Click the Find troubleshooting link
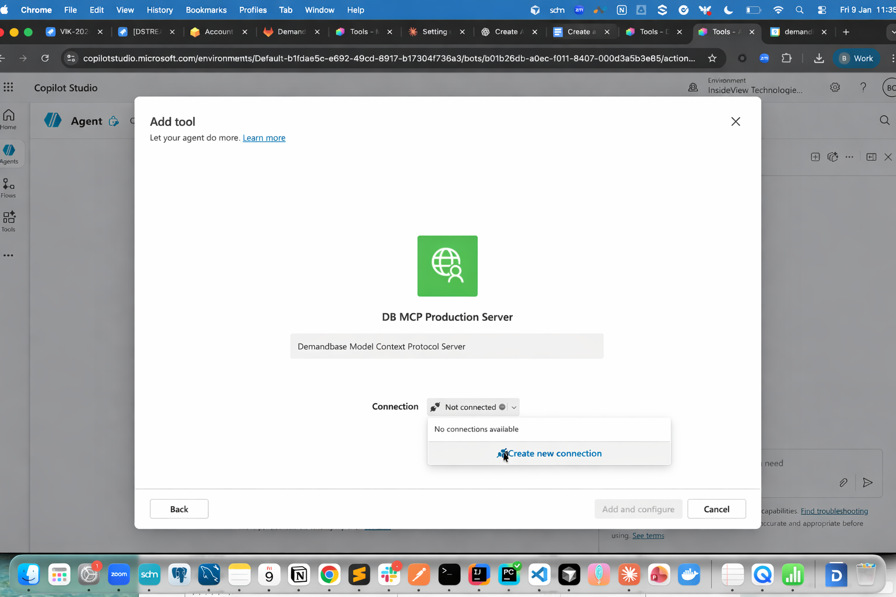 pos(834,511)
